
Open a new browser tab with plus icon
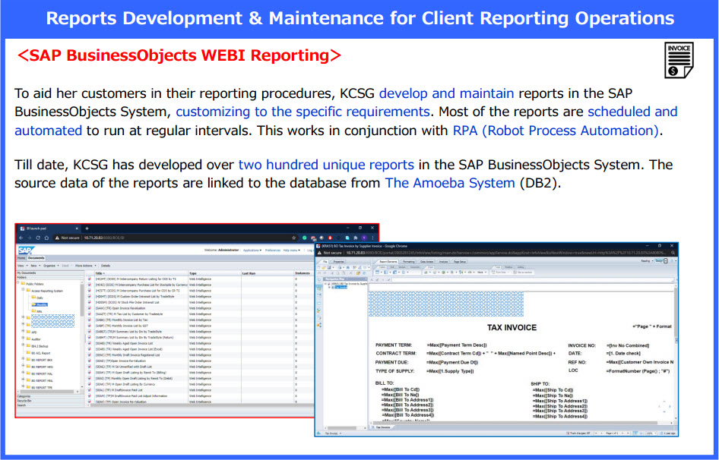[86, 228]
